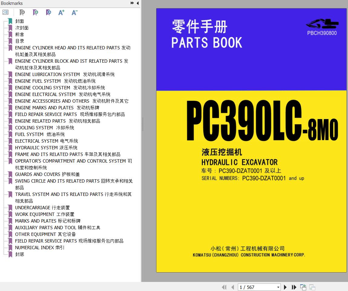Open ENGINE RELATED PARTS bookmark
Screen dimensions: 348x291
point(57,121)
